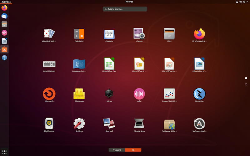250x156 pixels.
Task: Click the Type to search field
Action: click(x=125, y=9)
